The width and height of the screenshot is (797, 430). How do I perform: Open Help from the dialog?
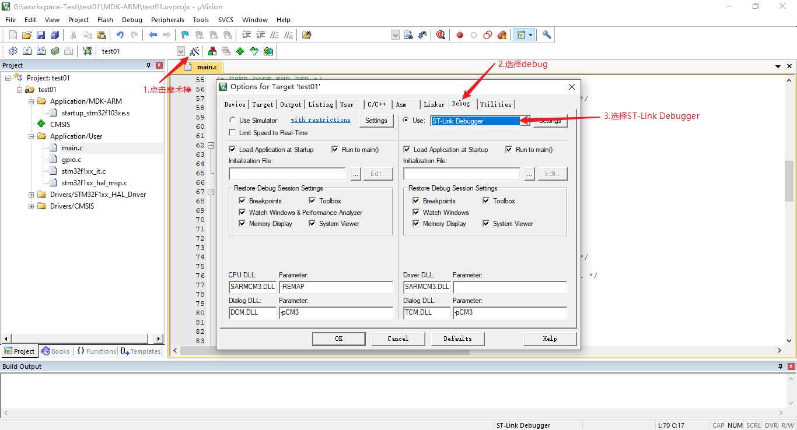pos(550,339)
